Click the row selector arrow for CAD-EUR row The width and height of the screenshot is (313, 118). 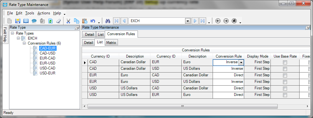[85, 62]
